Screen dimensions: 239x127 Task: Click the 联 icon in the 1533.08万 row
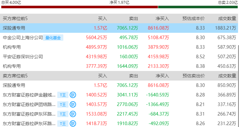pos(73,114)
